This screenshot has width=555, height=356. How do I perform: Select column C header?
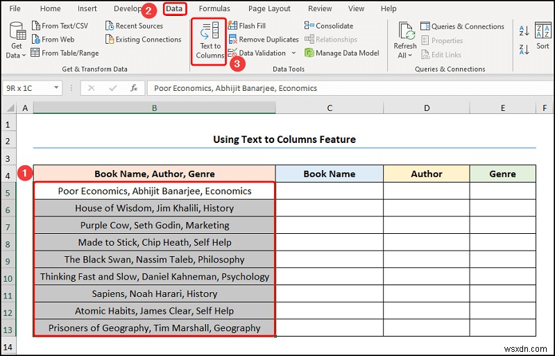[330, 108]
